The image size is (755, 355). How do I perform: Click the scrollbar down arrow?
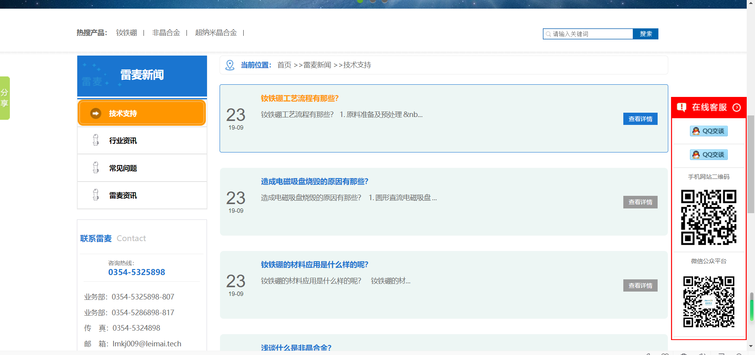tap(751, 346)
